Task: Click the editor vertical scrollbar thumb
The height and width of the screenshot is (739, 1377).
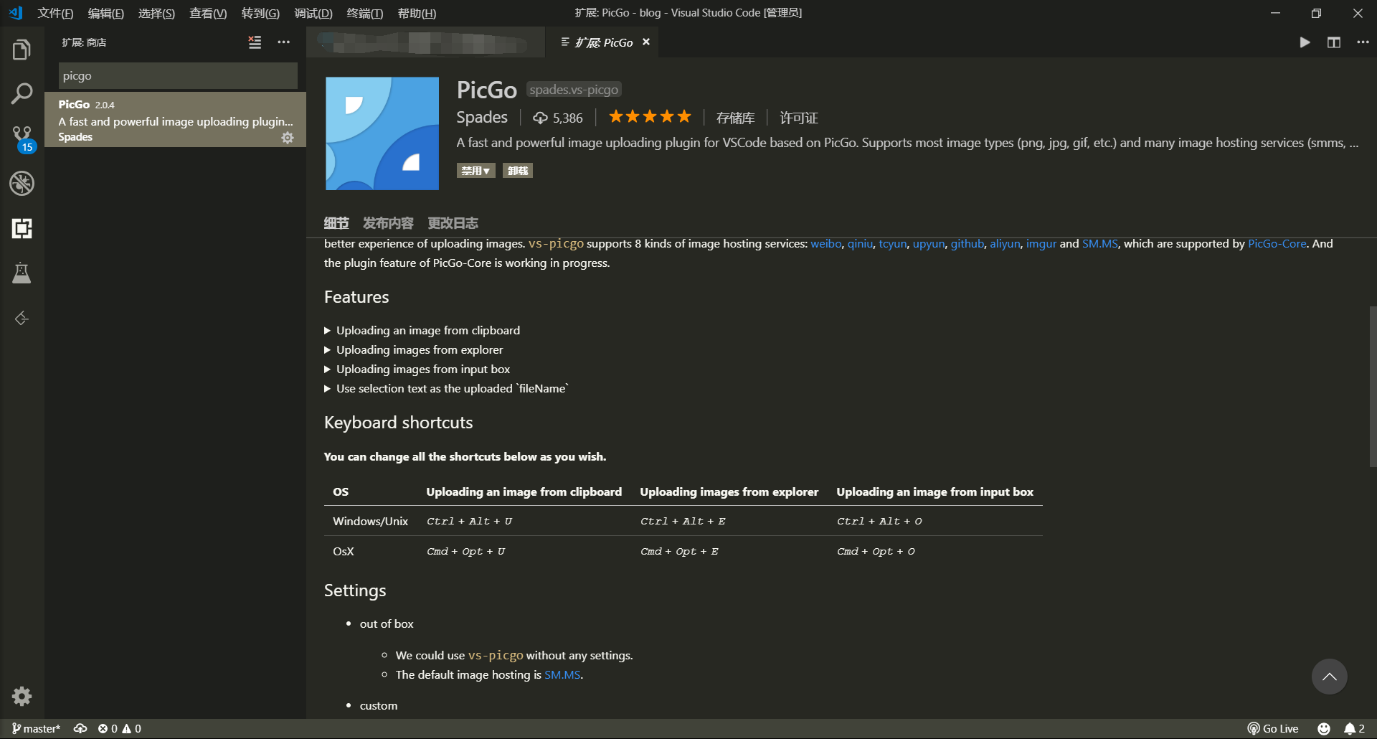Action: [x=1373, y=387]
